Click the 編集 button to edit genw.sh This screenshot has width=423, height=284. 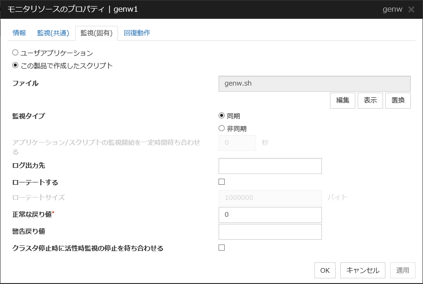(342, 100)
